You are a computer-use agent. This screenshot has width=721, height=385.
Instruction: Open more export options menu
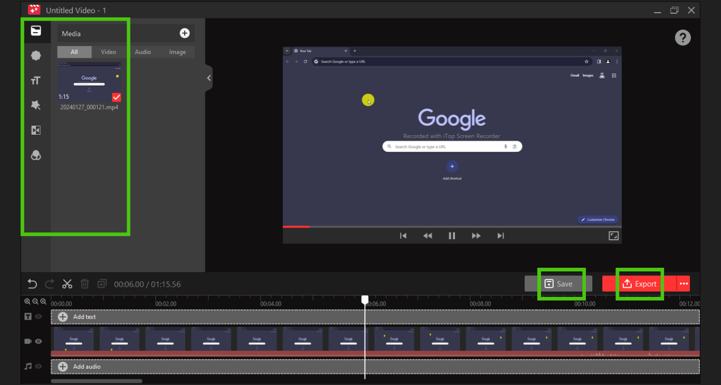coord(684,284)
